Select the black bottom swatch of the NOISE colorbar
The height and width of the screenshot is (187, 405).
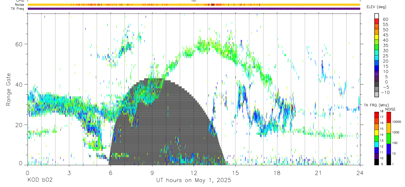click(388, 159)
